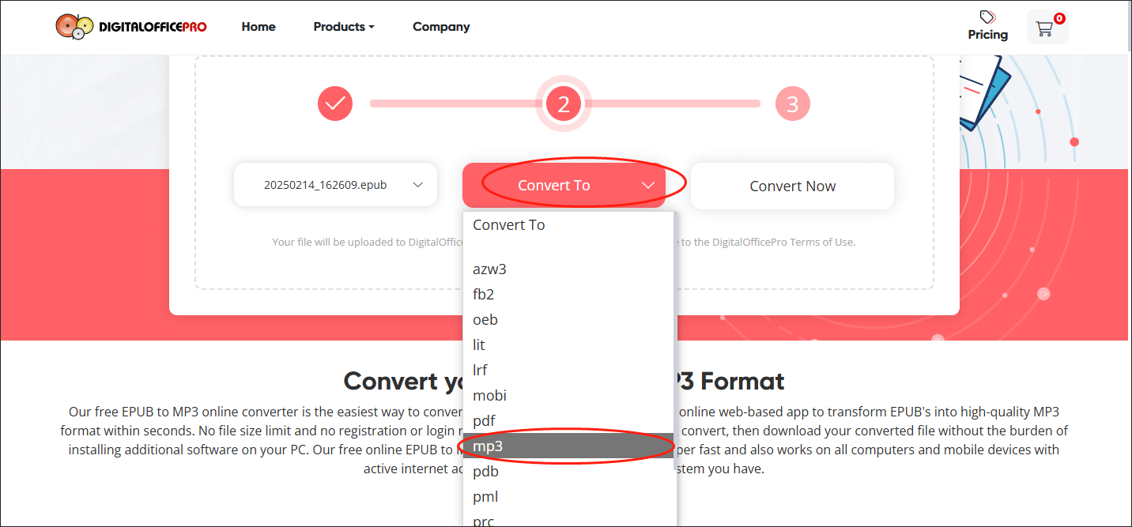The width and height of the screenshot is (1132, 527).
Task: Click the Pricing tag icon
Action: pos(987,17)
